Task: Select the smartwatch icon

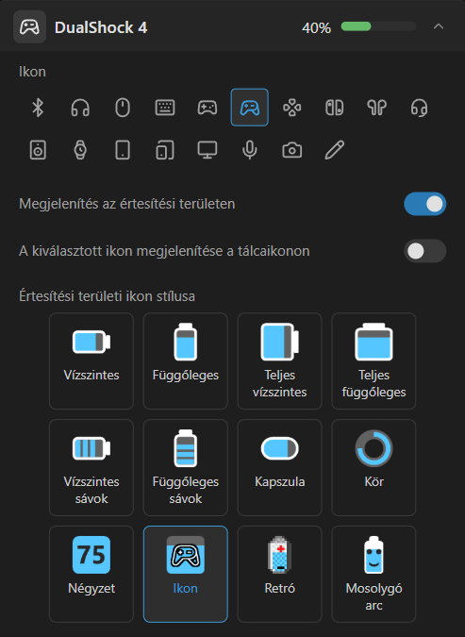Action: pos(80,150)
